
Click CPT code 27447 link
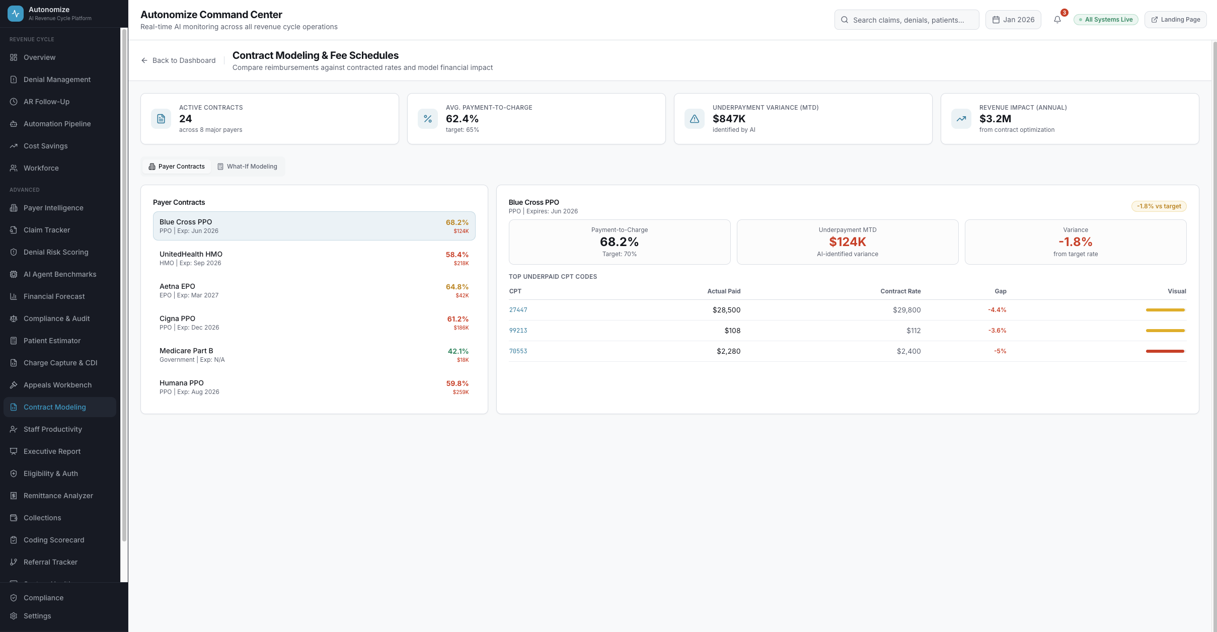518,310
